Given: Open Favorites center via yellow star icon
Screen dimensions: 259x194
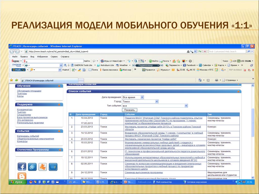Looking at the screenshot, I should (11, 80).
